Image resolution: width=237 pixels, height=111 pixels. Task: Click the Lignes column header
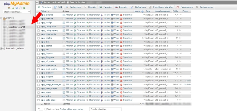pyautogui.click(x=137, y=11)
